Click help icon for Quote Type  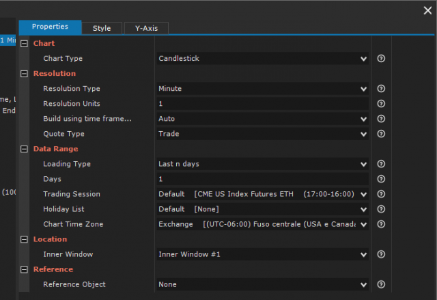[x=381, y=134]
